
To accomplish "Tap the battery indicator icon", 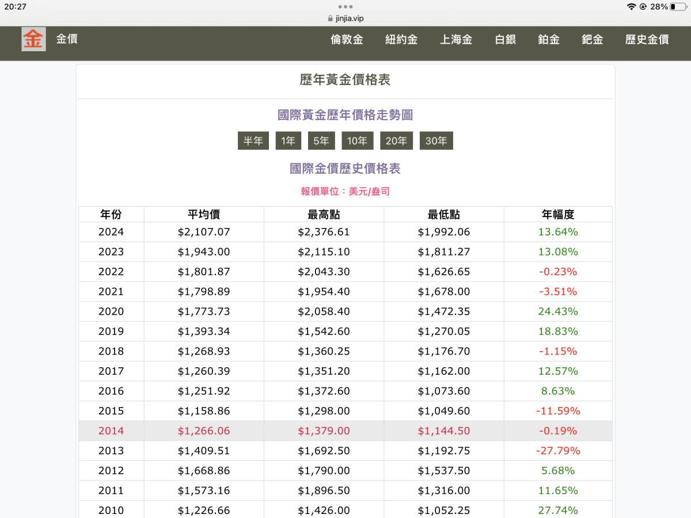I will pos(678,7).
